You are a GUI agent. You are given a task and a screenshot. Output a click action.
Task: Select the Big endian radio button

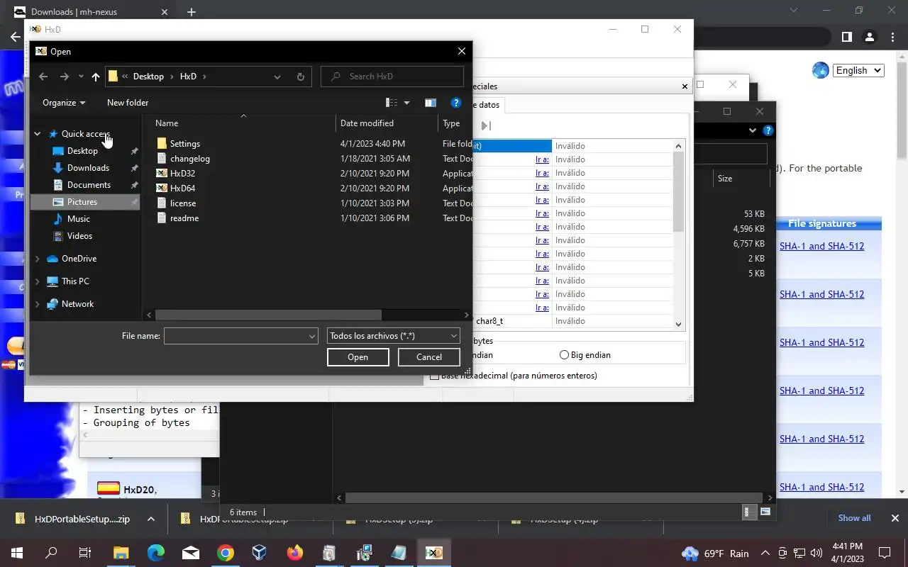pos(564,355)
